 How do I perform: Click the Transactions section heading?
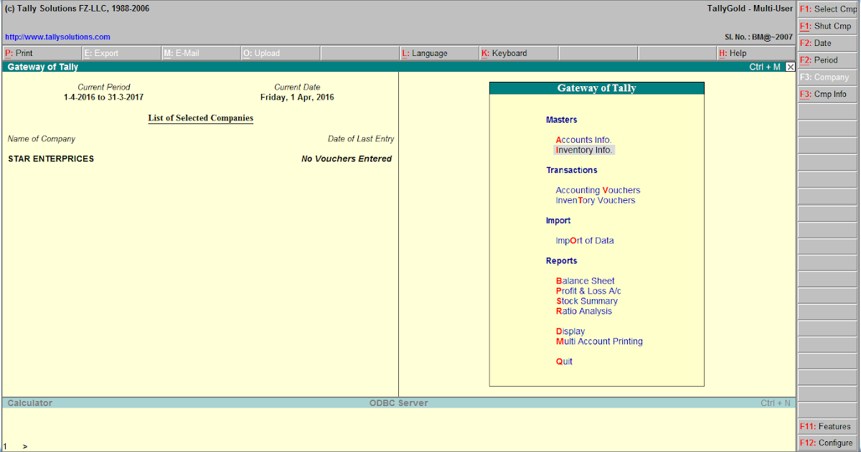point(571,170)
